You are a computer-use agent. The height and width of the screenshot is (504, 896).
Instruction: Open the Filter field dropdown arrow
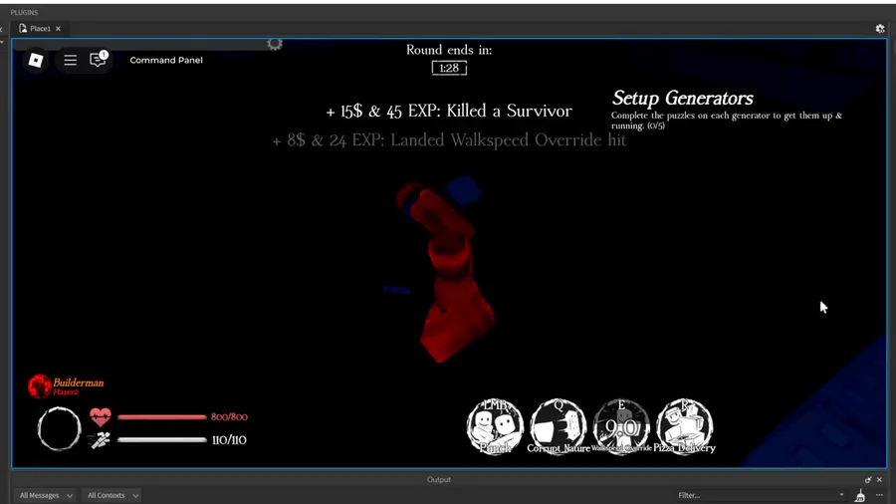pyautogui.click(x=841, y=495)
